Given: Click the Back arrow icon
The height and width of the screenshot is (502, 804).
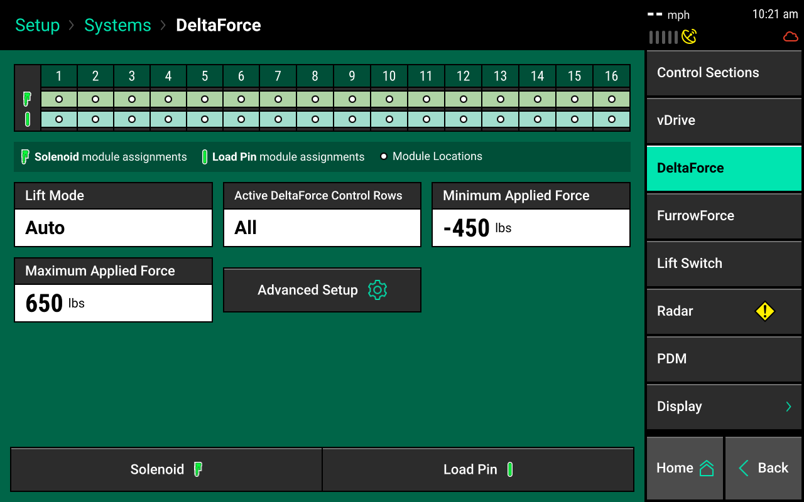Looking at the screenshot, I should pos(744,468).
